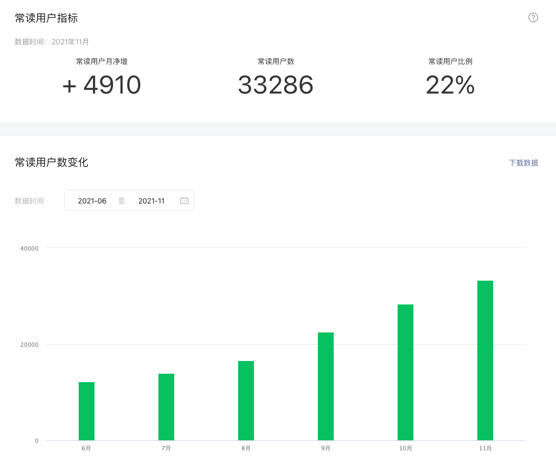This screenshot has height=472, width=556.
Task: Click the end date field 2021-11
Action: pos(152,201)
